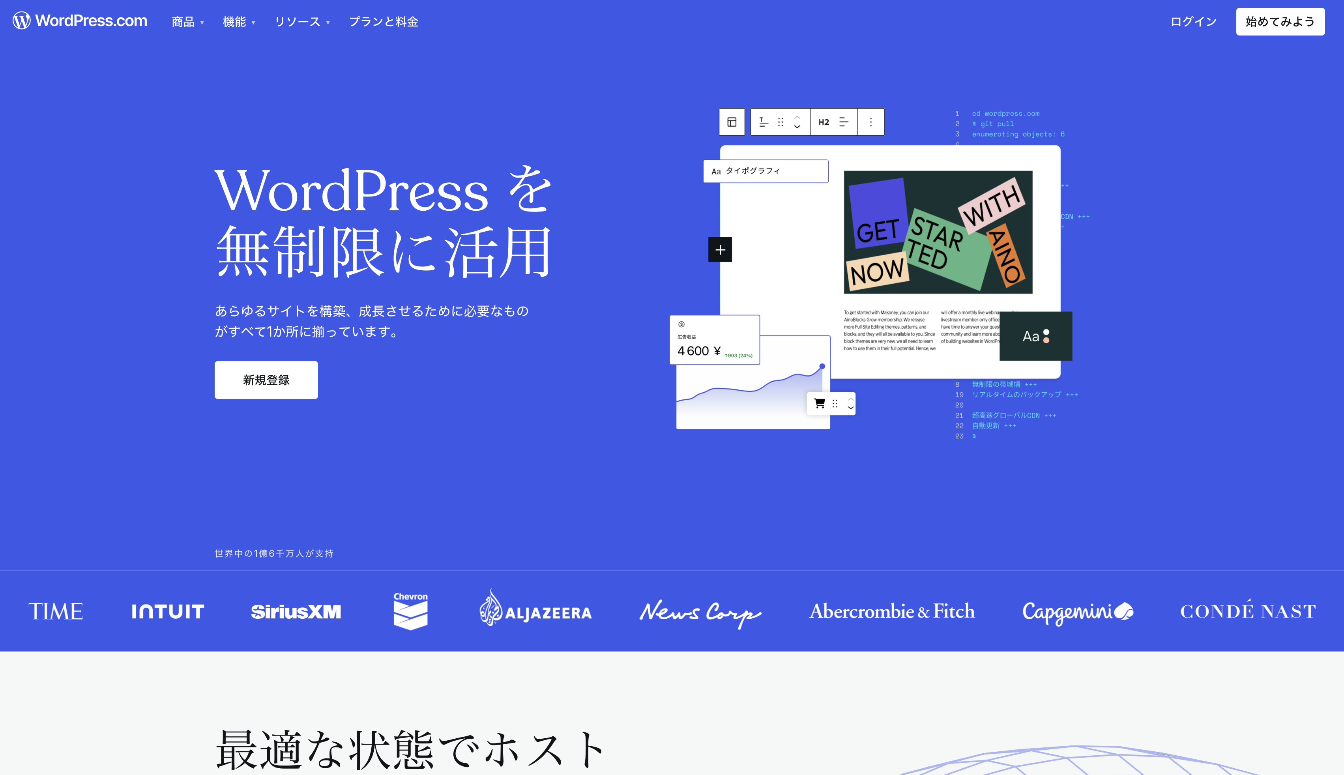This screenshot has height=775, width=1344.
Task: Open the block inserter plus icon
Action: pyautogui.click(x=720, y=250)
